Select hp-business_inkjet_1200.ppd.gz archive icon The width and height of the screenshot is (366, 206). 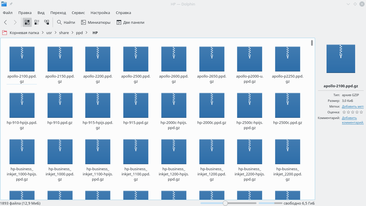[212, 152]
